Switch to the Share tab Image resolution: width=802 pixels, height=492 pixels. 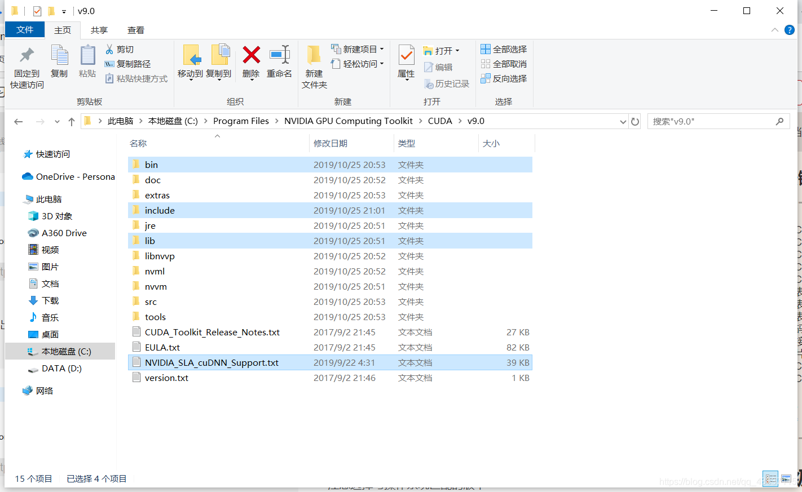(x=99, y=30)
